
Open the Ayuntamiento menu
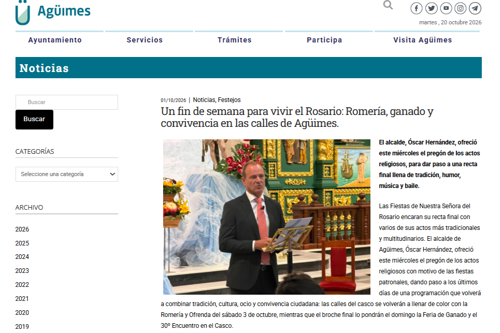click(x=55, y=40)
